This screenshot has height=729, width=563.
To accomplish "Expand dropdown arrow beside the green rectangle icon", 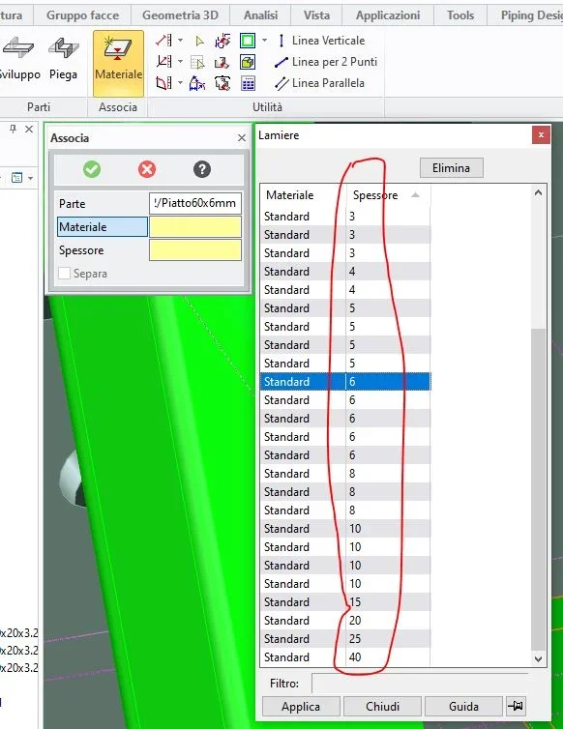I will 264,41.
